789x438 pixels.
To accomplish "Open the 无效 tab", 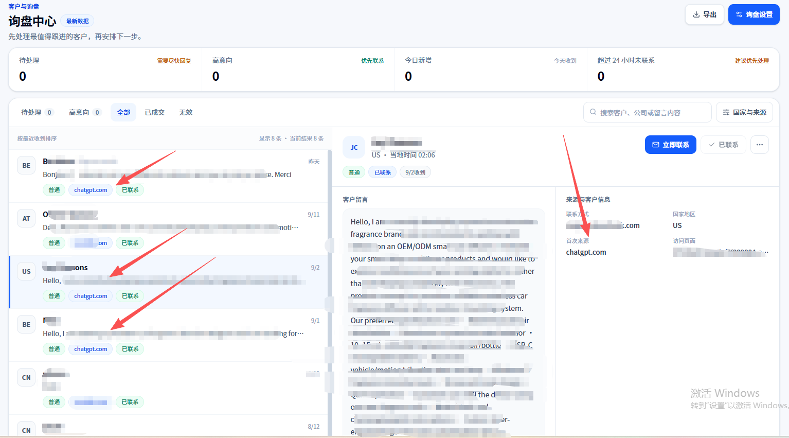I will [186, 112].
